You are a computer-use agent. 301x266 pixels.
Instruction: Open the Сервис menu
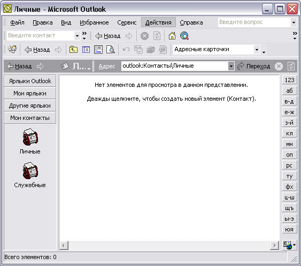[127, 22]
